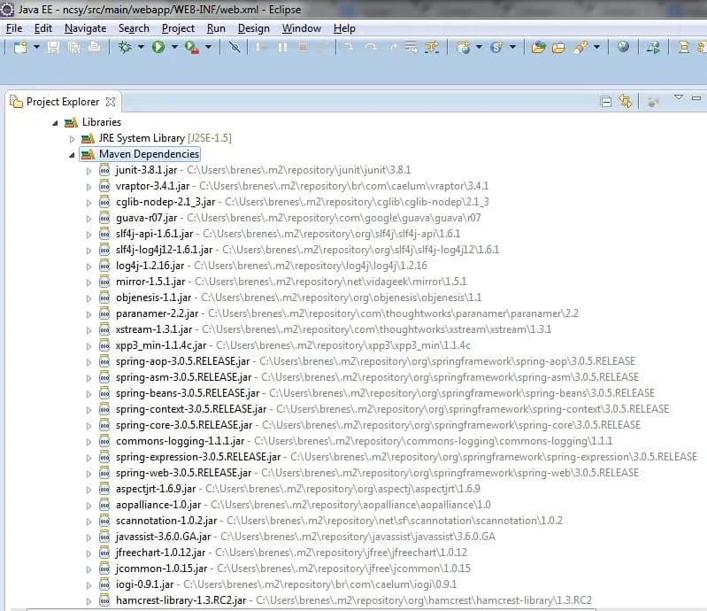Open the dropdown beside S-plus icon
The height and width of the screenshot is (611, 707).
512,47
